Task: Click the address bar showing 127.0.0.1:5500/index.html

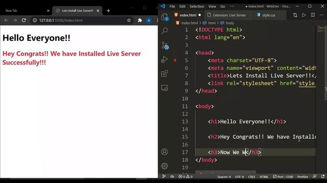Action: 82,20
